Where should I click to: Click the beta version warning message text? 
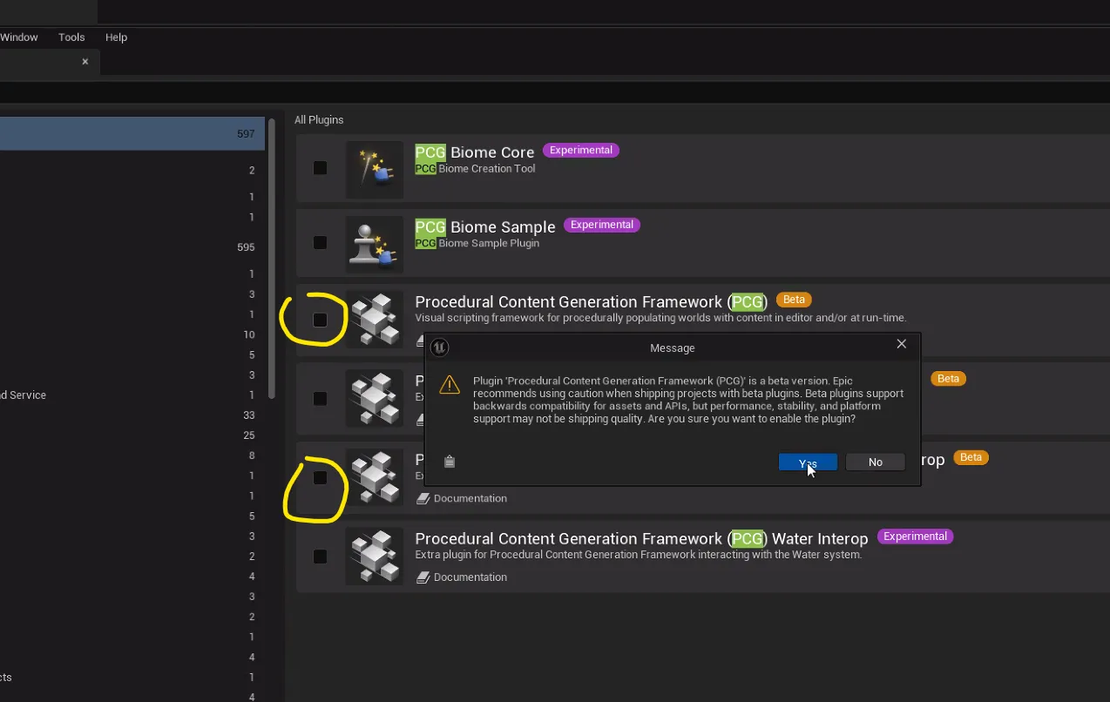click(688, 400)
